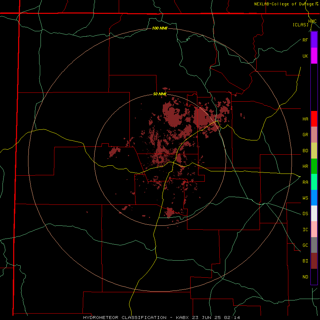320x320 pixels.
Task: Click the isolated echo blob west of radar
Action: (x=114, y=152)
